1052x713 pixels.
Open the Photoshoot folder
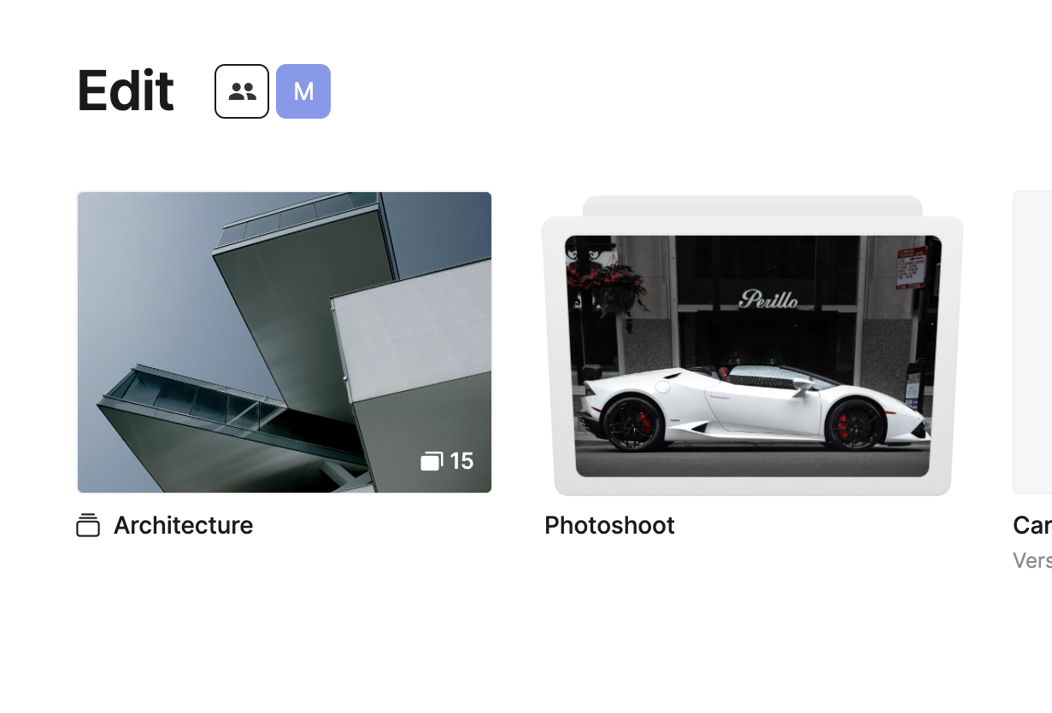click(x=752, y=346)
